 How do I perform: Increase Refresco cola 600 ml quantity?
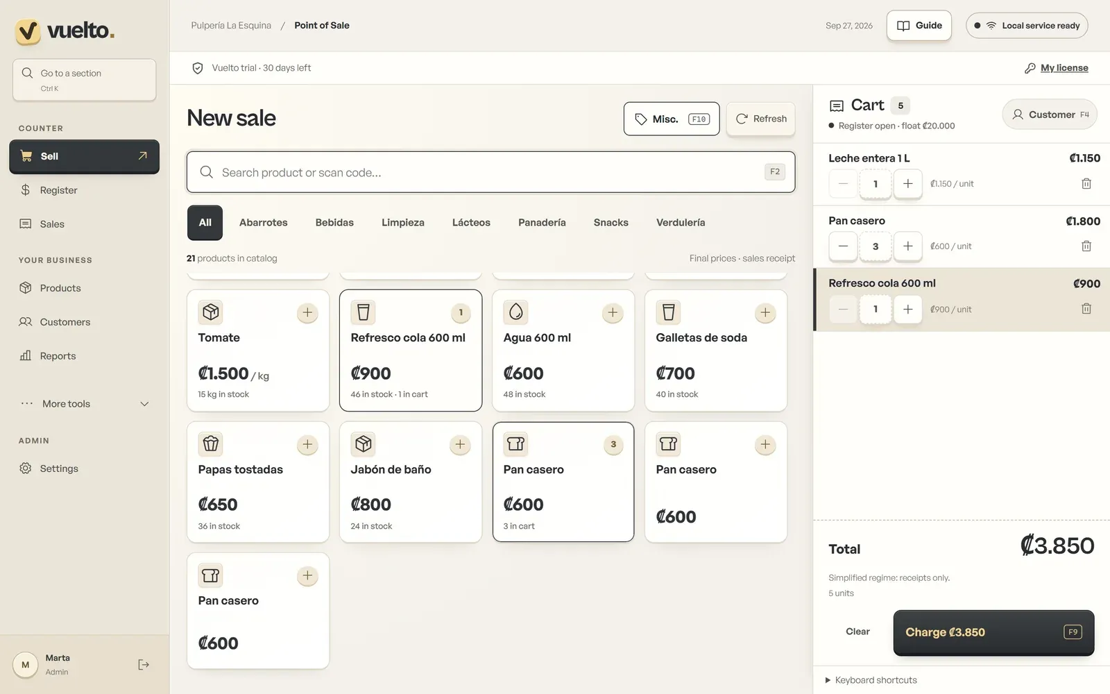click(907, 309)
